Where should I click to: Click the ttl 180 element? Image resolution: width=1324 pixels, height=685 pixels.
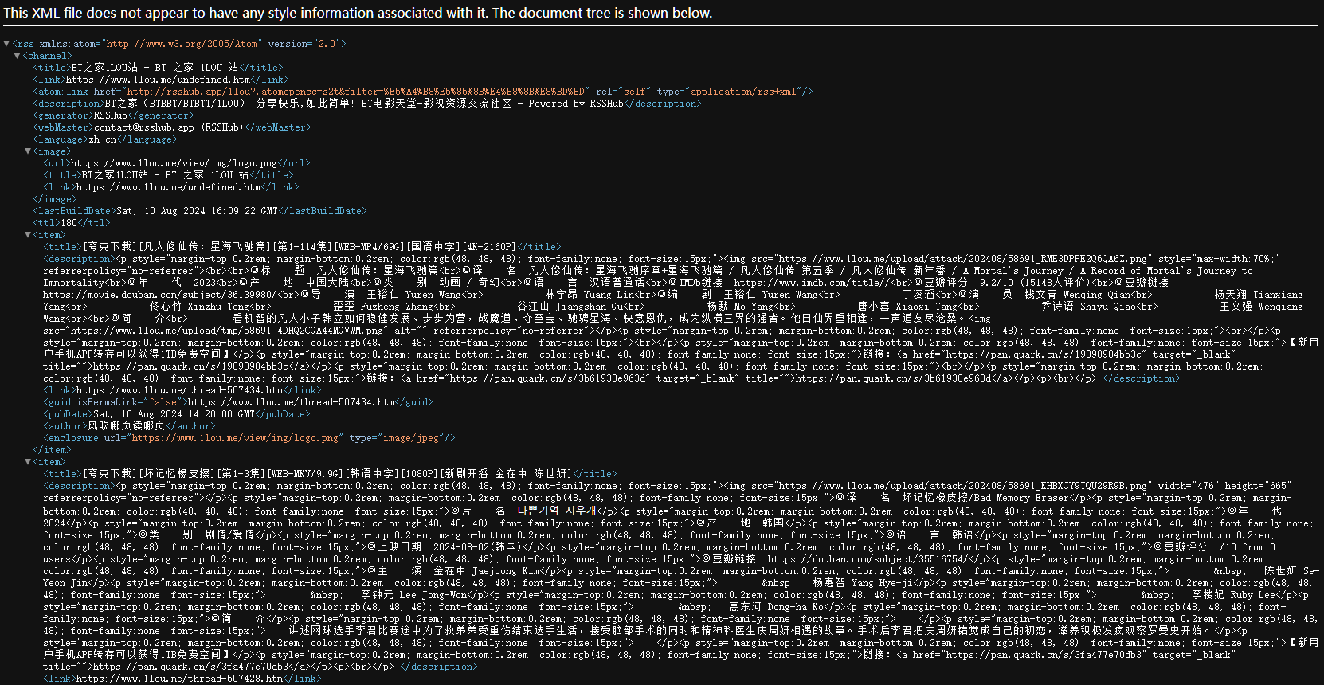(72, 223)
